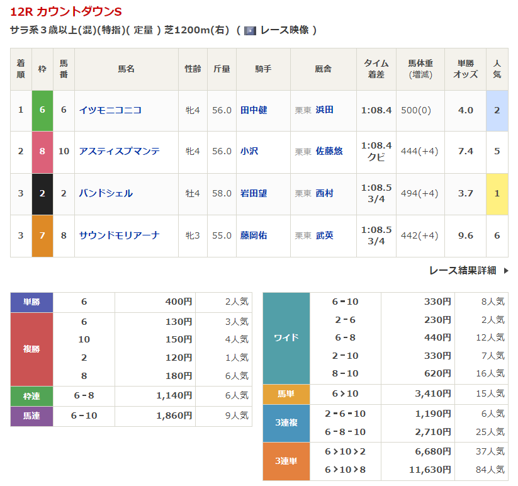The height and width of the screenshot is (486, 518).
Task: Open horse page for イツモニコニコ
Action: [x=110, y=110]
